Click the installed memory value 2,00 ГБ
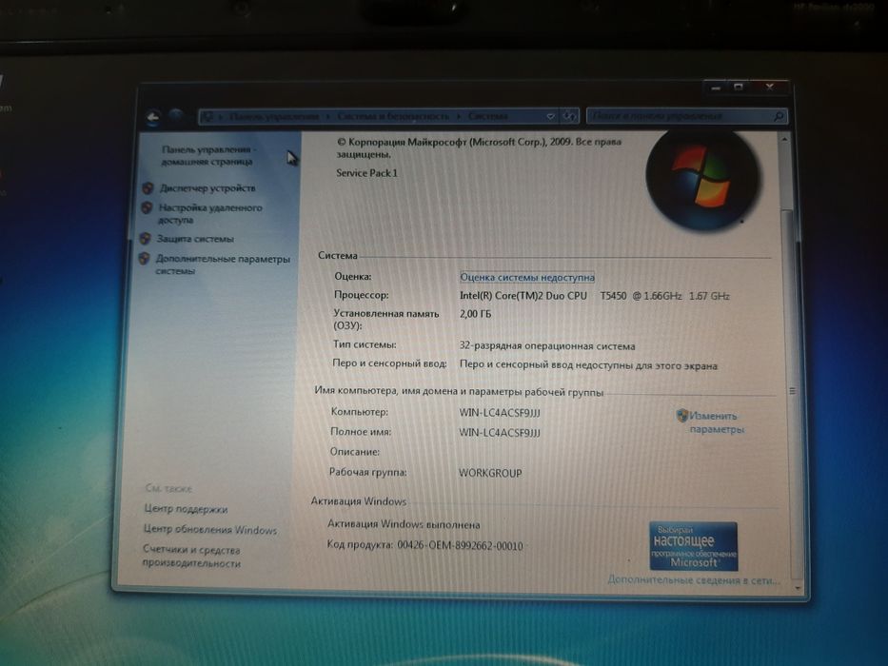Screen dimensions: 888x666 [475, 314]
